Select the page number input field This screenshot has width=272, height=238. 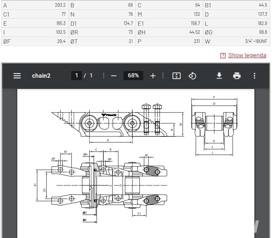click(x=77, y=76)
